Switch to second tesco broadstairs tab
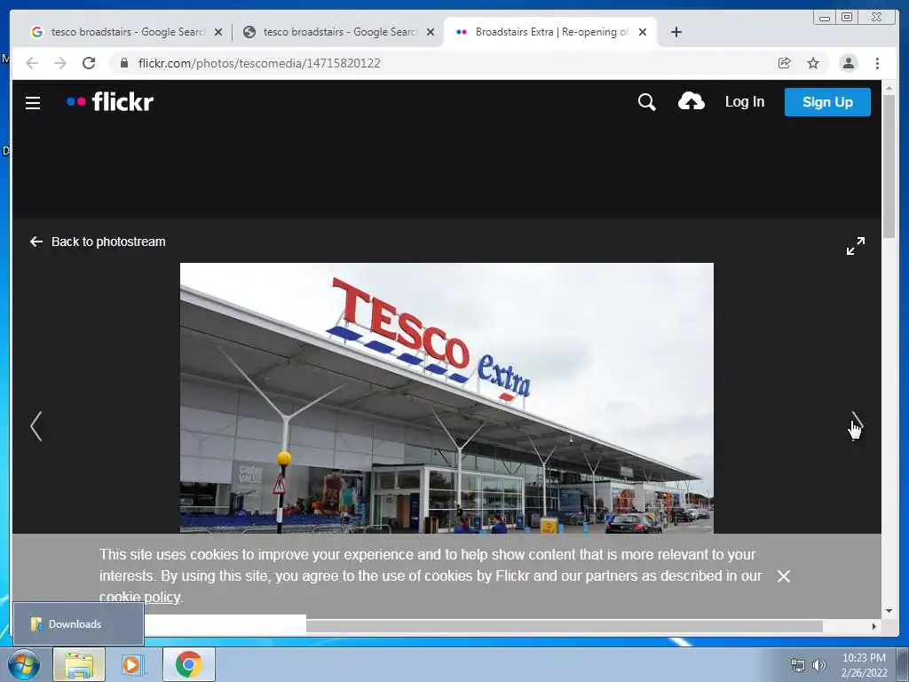 click(x=339, y=32)
